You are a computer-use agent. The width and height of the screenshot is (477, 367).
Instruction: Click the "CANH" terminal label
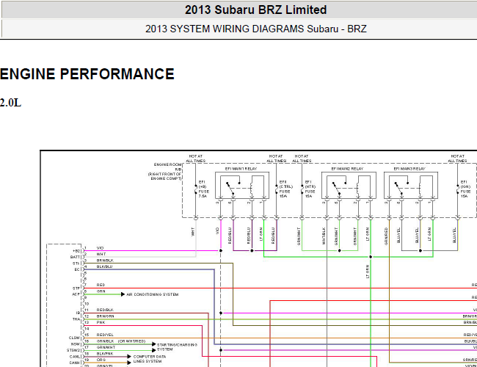[75, 363]
